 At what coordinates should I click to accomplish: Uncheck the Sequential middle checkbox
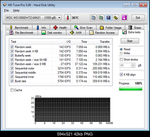coord(12,73)
